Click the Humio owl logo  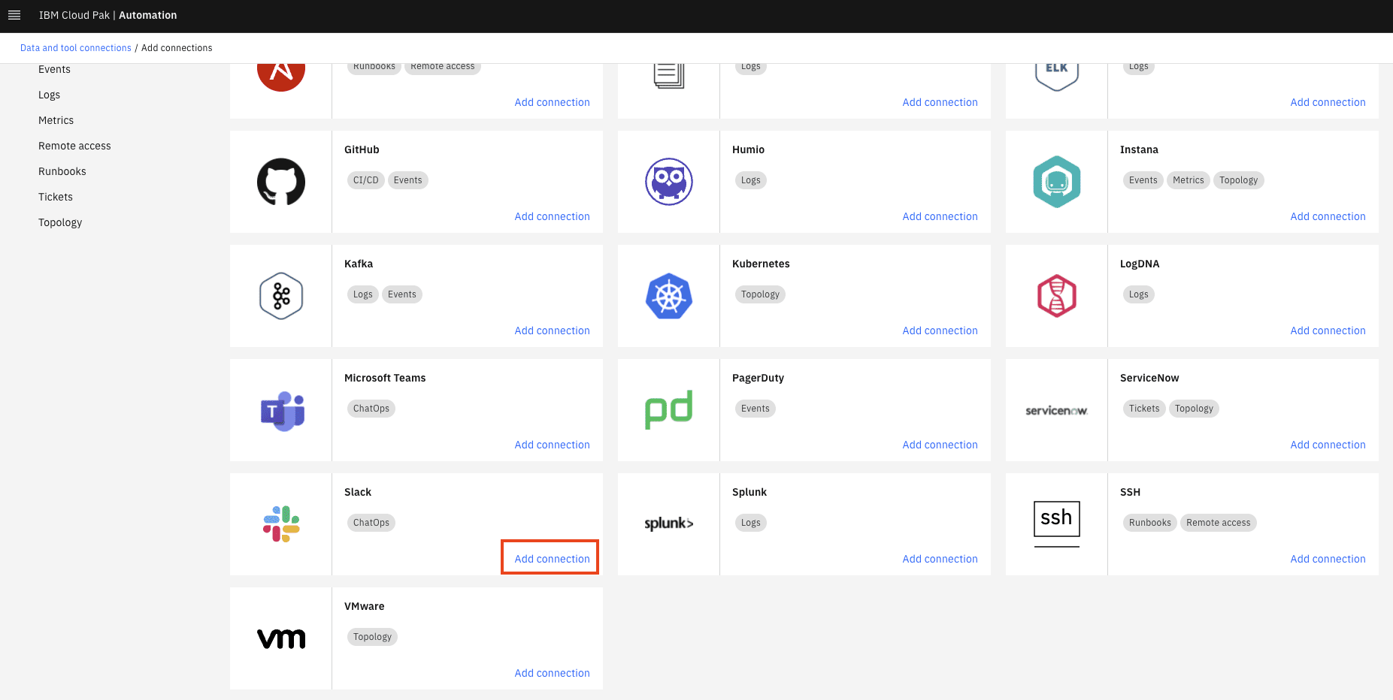[x=669, y=182]
